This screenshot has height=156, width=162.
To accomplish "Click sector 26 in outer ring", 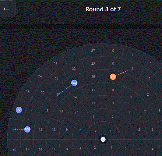I will pos(74,55).
